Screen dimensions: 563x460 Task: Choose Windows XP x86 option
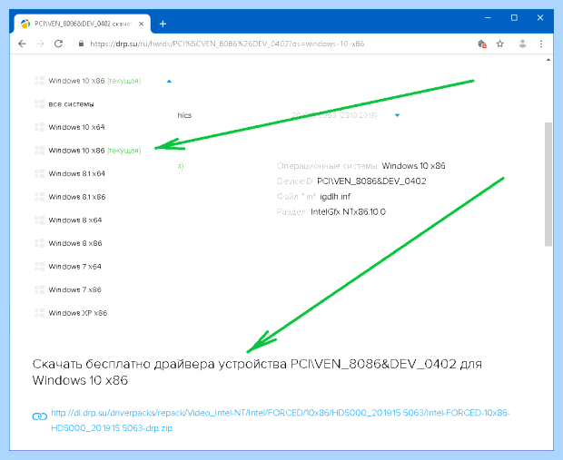(x=78, y=313)
